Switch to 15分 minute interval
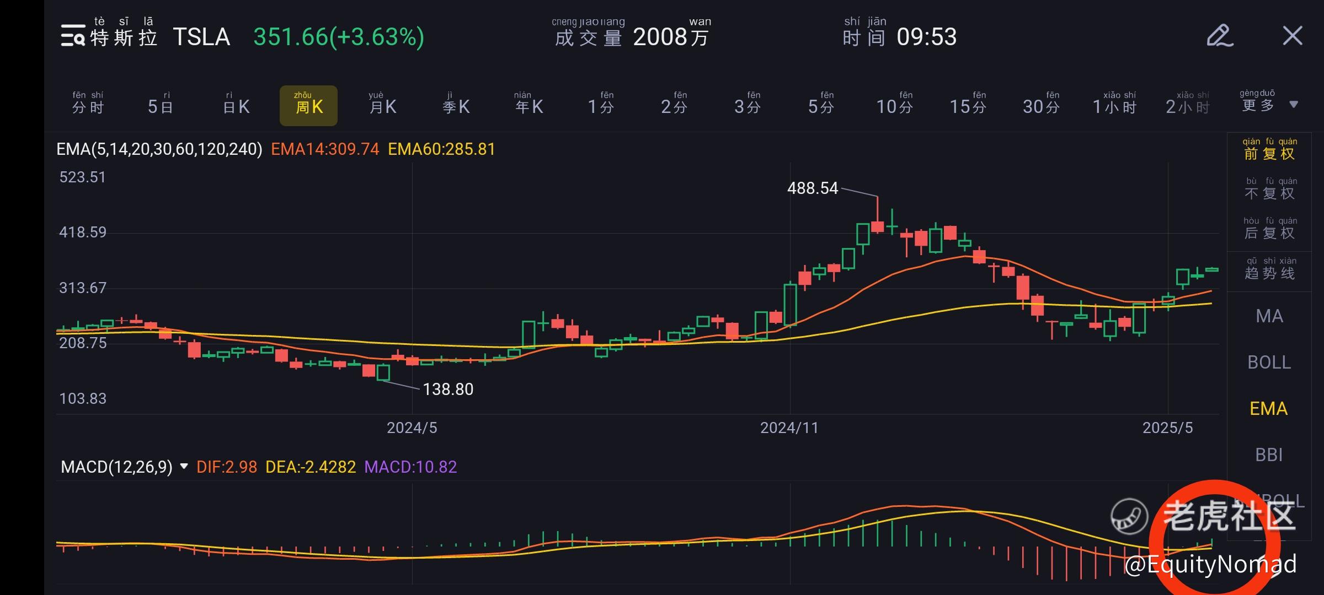 click(968, 104)
